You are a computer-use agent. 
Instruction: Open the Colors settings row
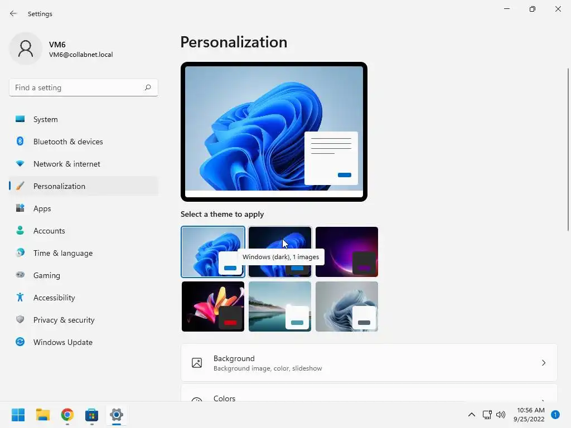(x=369, y=393)
